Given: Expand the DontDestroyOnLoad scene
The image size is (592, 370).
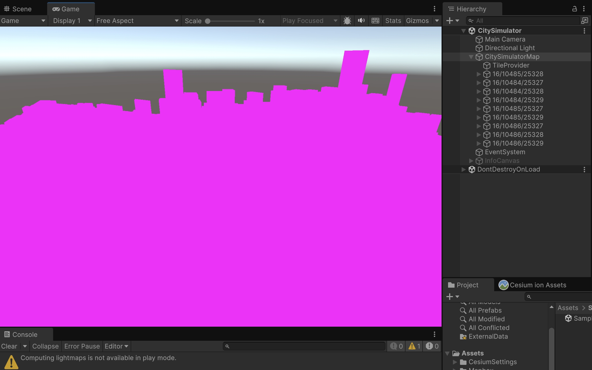Looking at the screenshot, I should coord(464,169).
